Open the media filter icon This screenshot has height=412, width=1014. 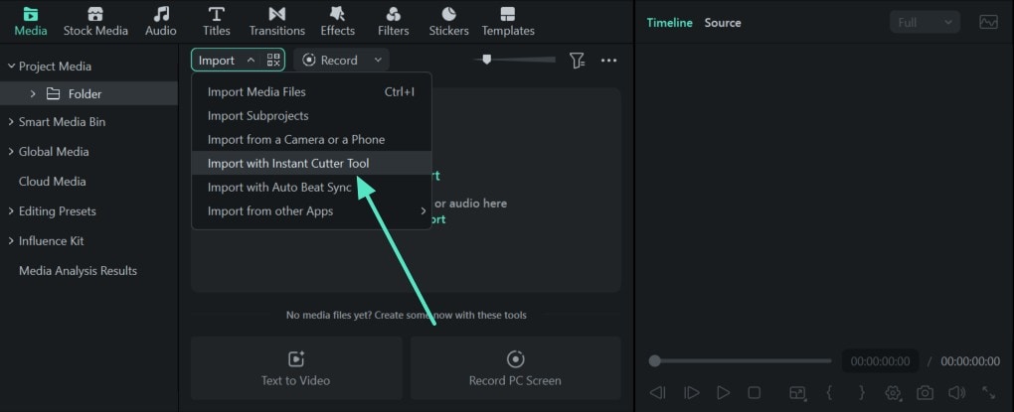click(x=577, y=60)
